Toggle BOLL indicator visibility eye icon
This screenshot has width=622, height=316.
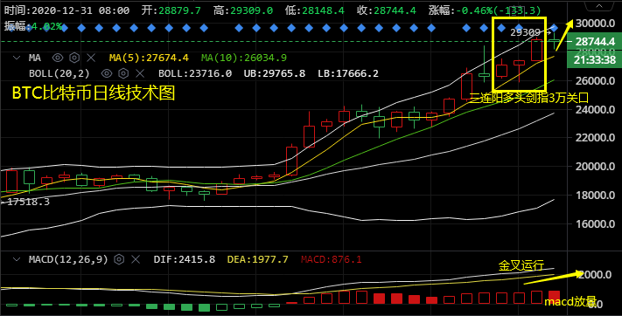107,73
